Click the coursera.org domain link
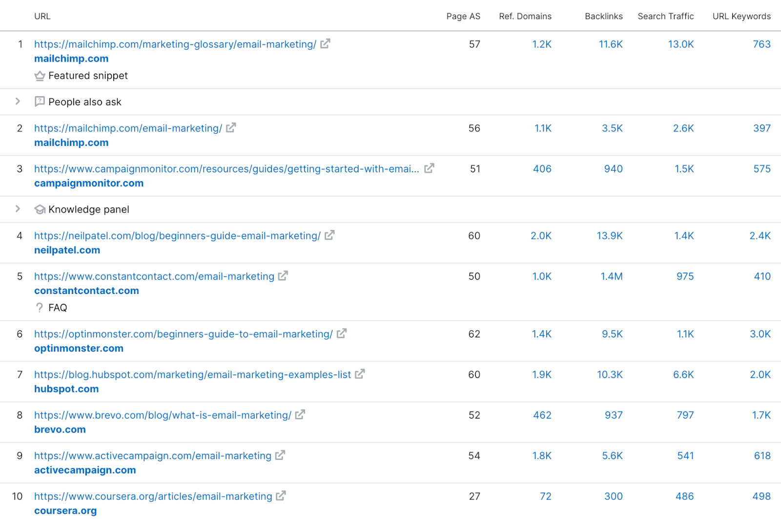 click(x=65, y=510)
